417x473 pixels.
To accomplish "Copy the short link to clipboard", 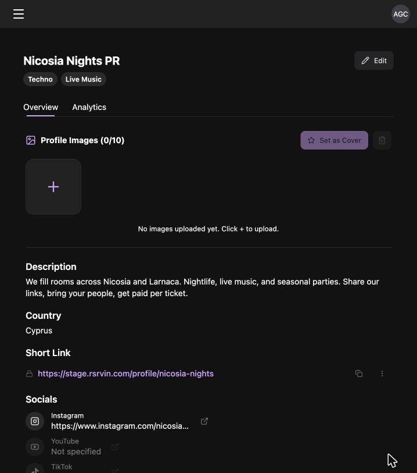I will pyautogui.click(x=359, y=374).
